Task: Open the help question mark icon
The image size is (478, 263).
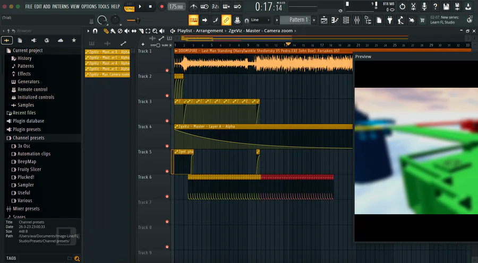Action: coord(436,6)
